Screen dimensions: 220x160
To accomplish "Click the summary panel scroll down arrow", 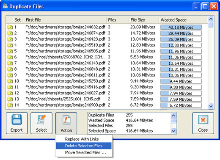I will pos(173,131).
